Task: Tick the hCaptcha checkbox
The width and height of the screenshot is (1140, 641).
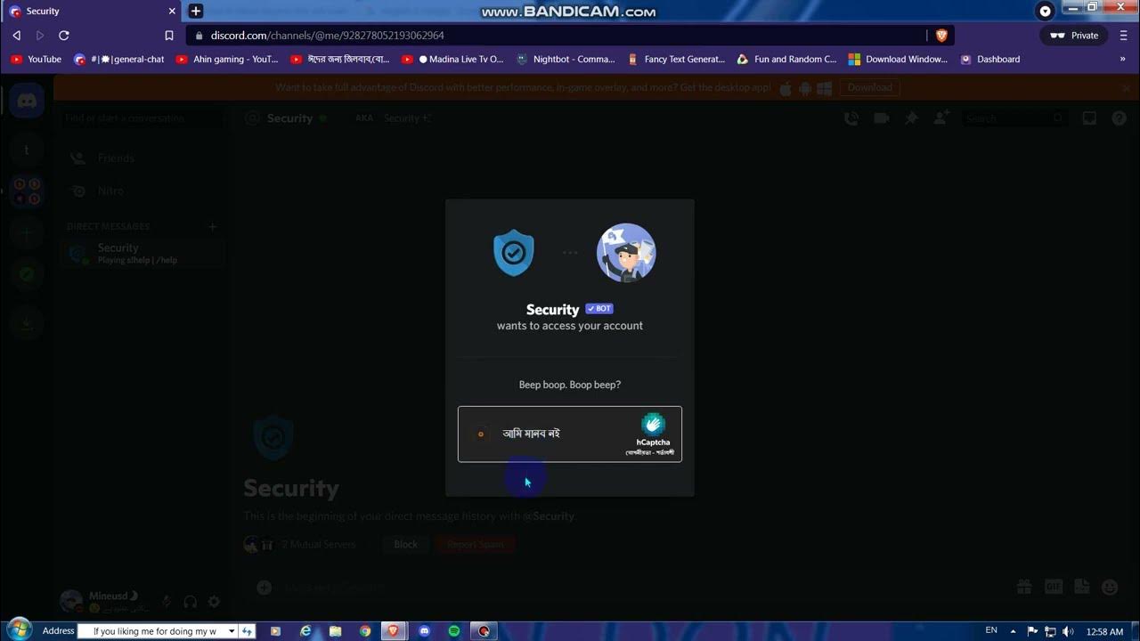Action: point(481,434)
